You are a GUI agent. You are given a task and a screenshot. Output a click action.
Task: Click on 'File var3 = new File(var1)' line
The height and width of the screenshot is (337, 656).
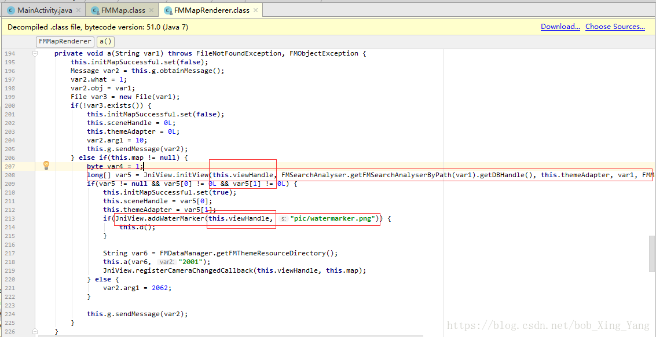pos(125,97)
